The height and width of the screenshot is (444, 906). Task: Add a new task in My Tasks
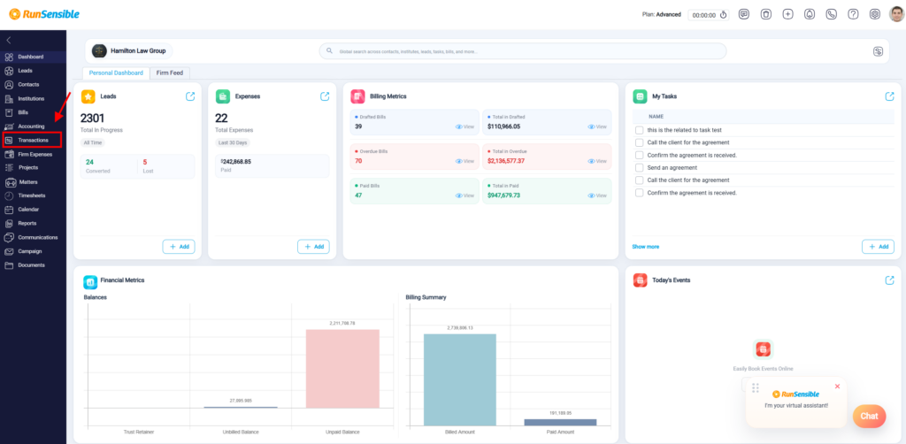(x=879, y=247)
